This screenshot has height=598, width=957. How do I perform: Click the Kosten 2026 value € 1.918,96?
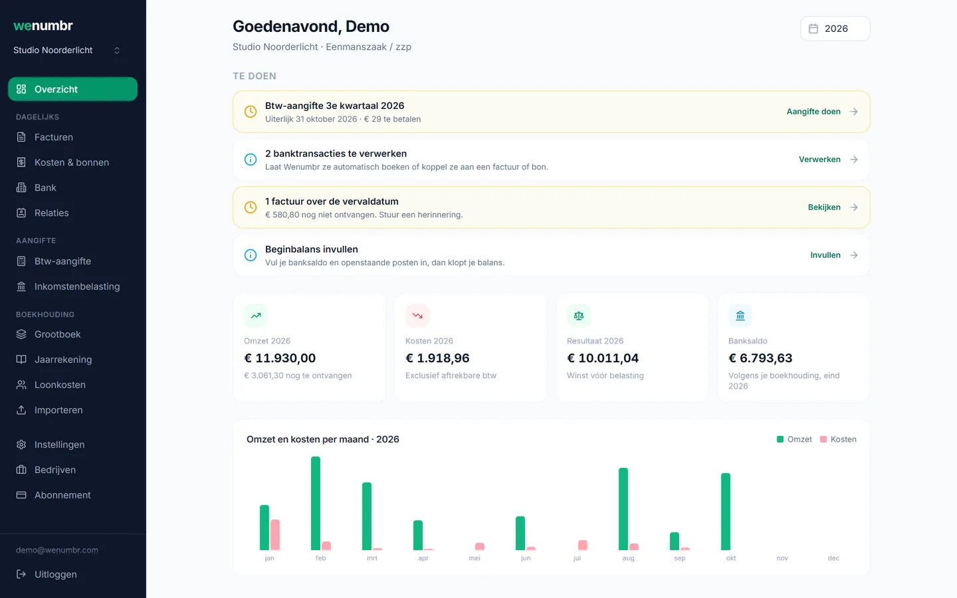click(437, 358)
